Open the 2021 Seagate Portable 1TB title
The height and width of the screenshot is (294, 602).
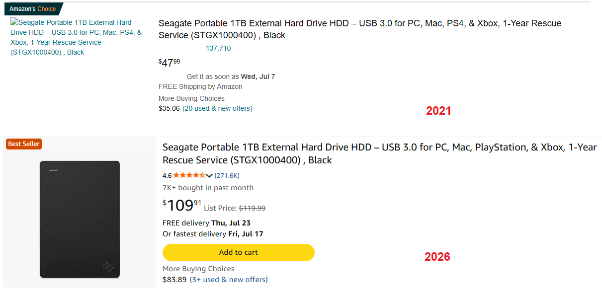(x=360, y=29)
